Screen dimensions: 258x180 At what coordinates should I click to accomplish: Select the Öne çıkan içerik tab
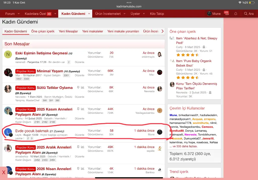point(43,31)
